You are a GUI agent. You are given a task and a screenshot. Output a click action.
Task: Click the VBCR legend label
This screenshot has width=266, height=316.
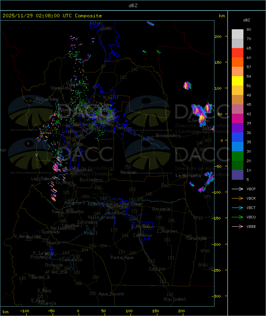click(x=251, y=198)
